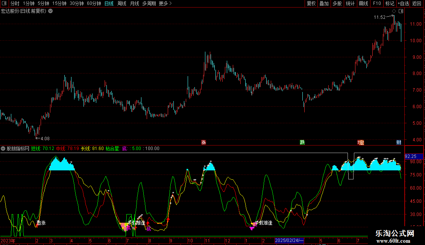Toggle 复权 price adjustment
This screenshot has height=245, width=425.
311,3
